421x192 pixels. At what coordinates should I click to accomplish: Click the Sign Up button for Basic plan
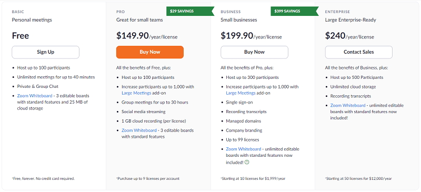point(45,52)
